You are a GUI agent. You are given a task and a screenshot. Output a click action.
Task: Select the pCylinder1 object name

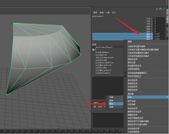point(98,16)
